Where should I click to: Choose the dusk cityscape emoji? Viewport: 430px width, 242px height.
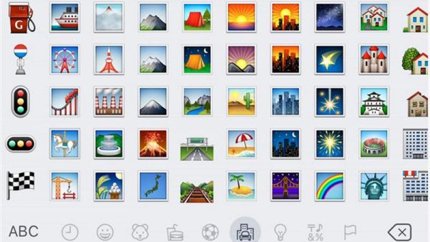pyautogui.click(x=285, y=60)
